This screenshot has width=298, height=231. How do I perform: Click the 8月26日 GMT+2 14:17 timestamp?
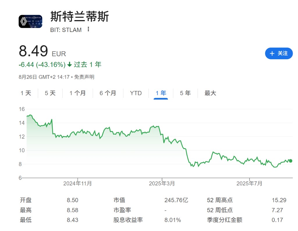click(44, 77)
